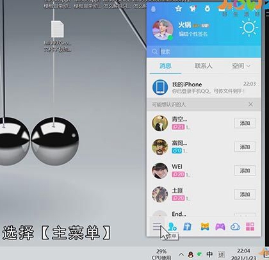The width and height of the screenshot is (269, 260).
Task: Click the avatar of 富冈
Action: click(x=160, y=147)
